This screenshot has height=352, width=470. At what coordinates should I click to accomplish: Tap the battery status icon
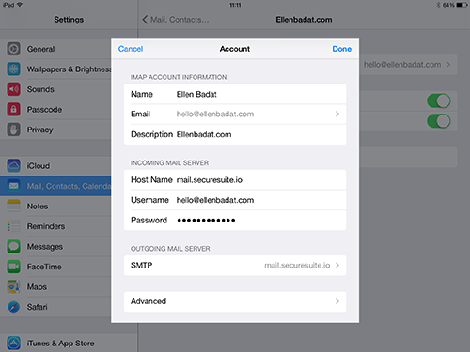(x=462, y=5)
